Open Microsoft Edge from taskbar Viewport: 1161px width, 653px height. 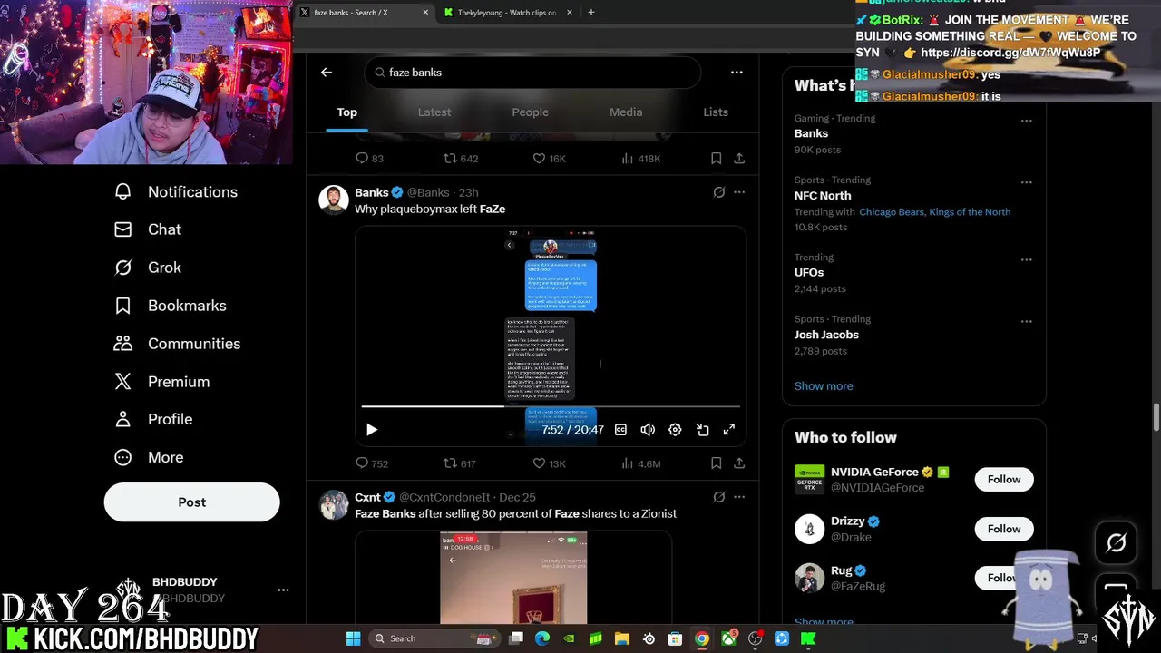tap(542, 639)
